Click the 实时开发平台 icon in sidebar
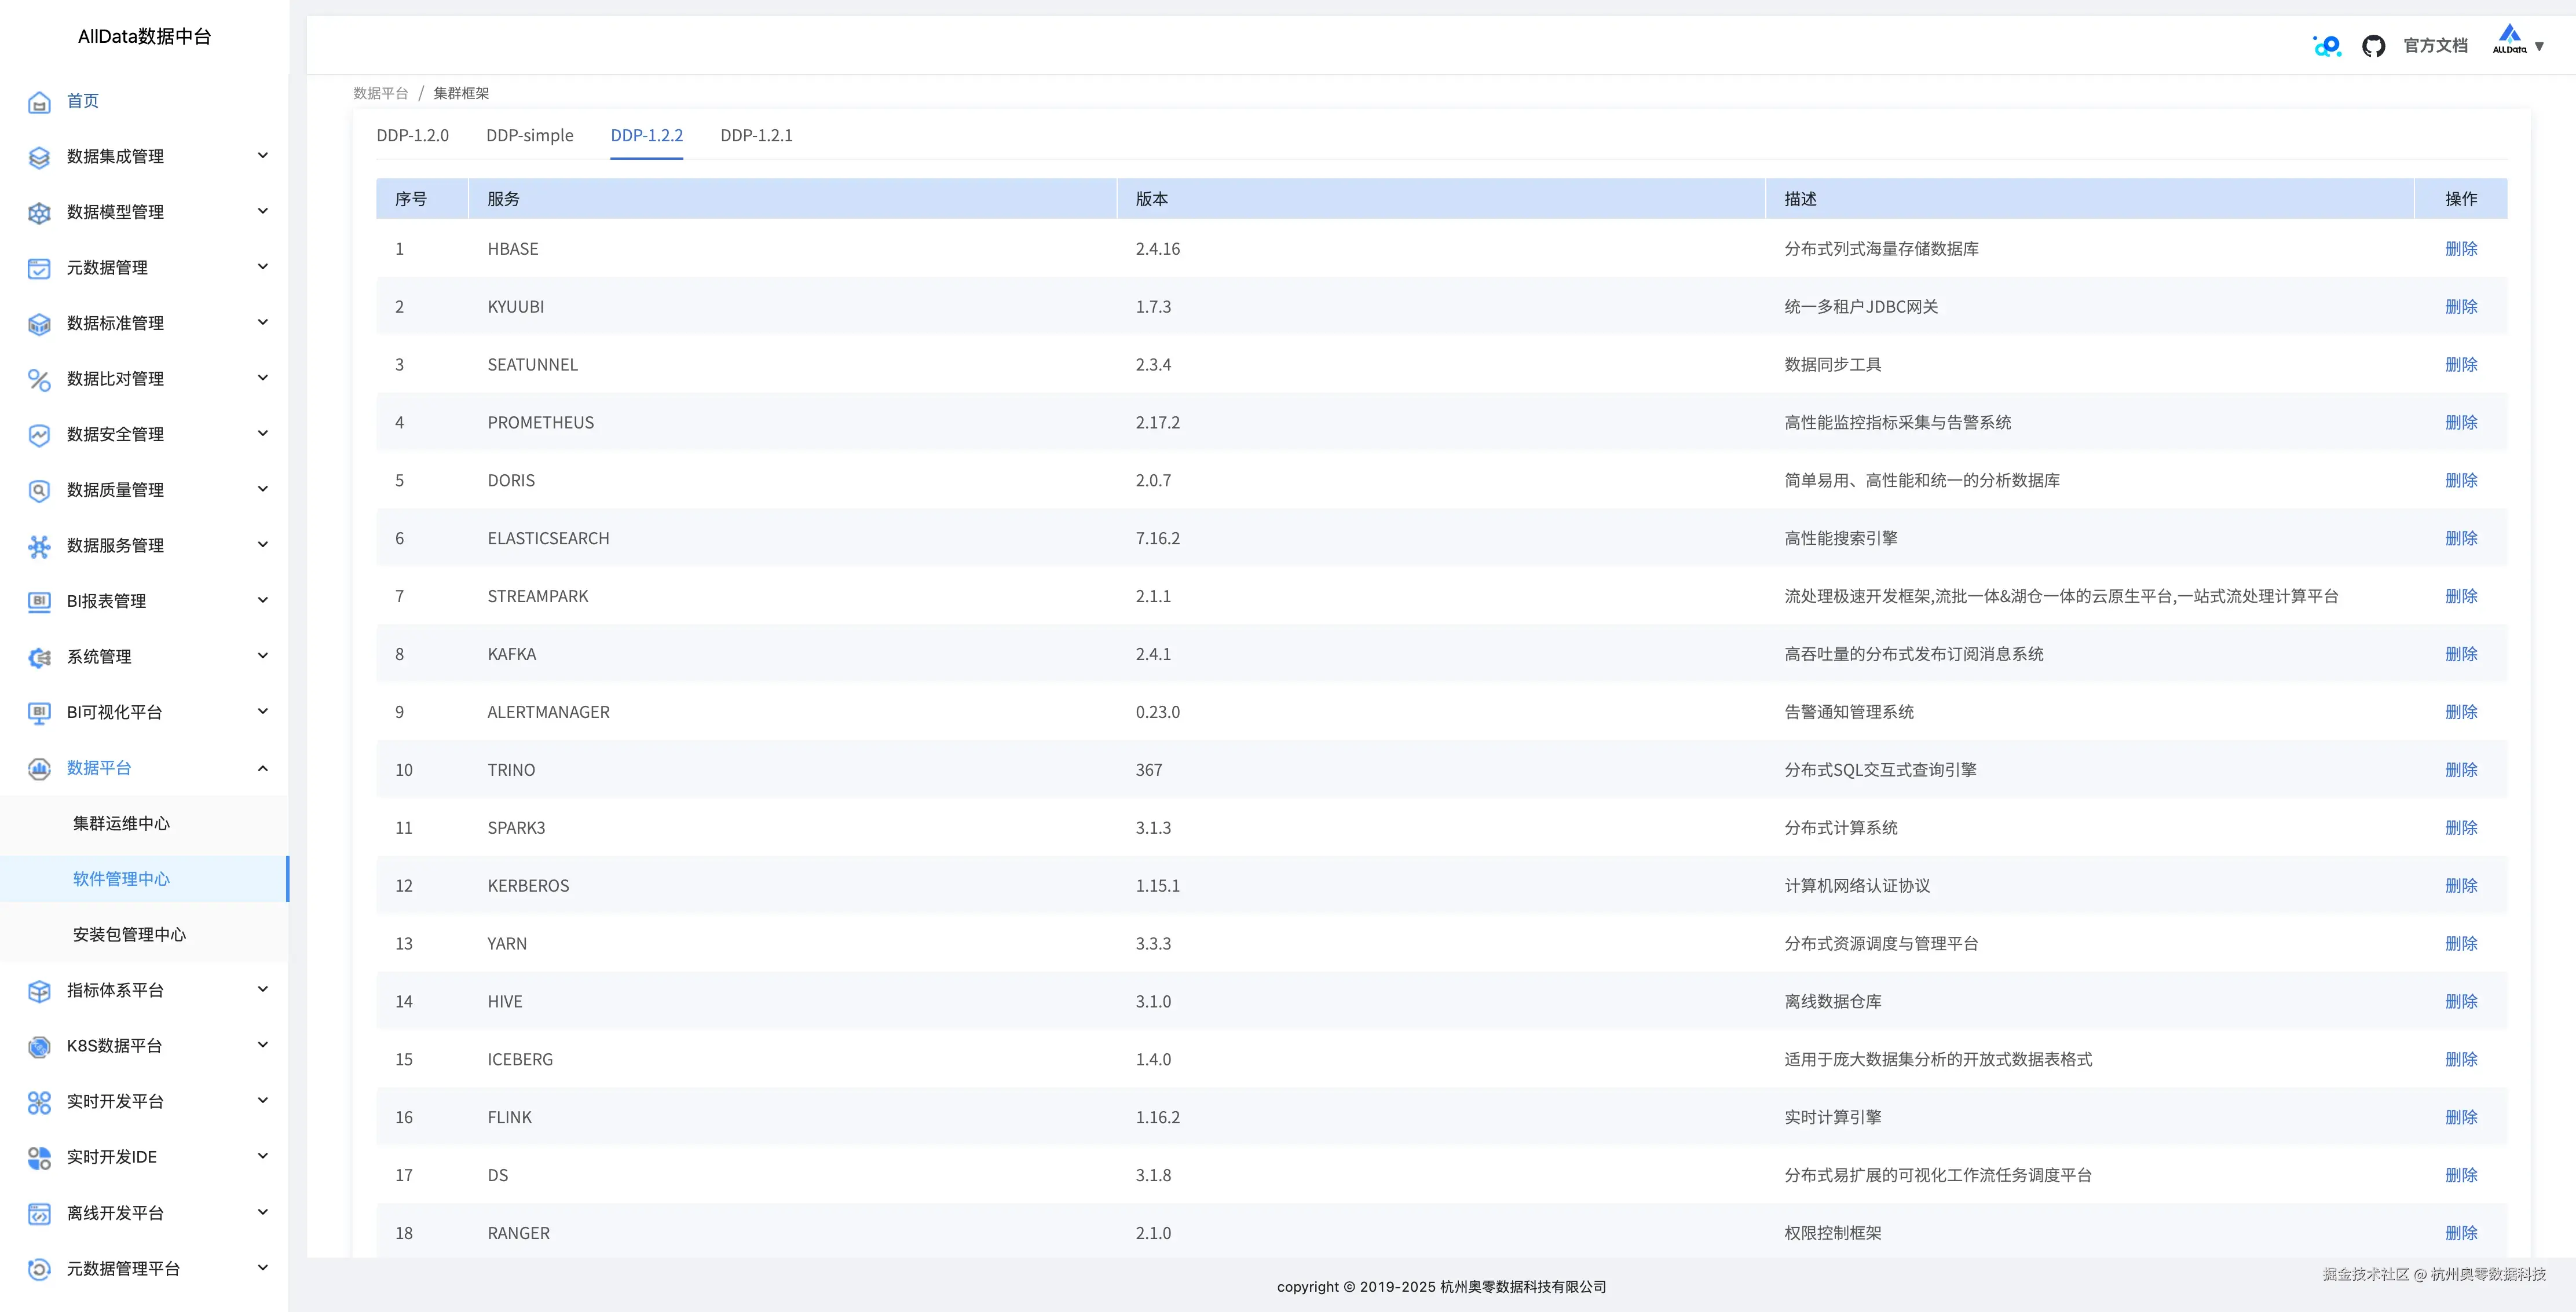Image resolution: width=2576 pixels, height=1312 pixels. [39, 1102]
